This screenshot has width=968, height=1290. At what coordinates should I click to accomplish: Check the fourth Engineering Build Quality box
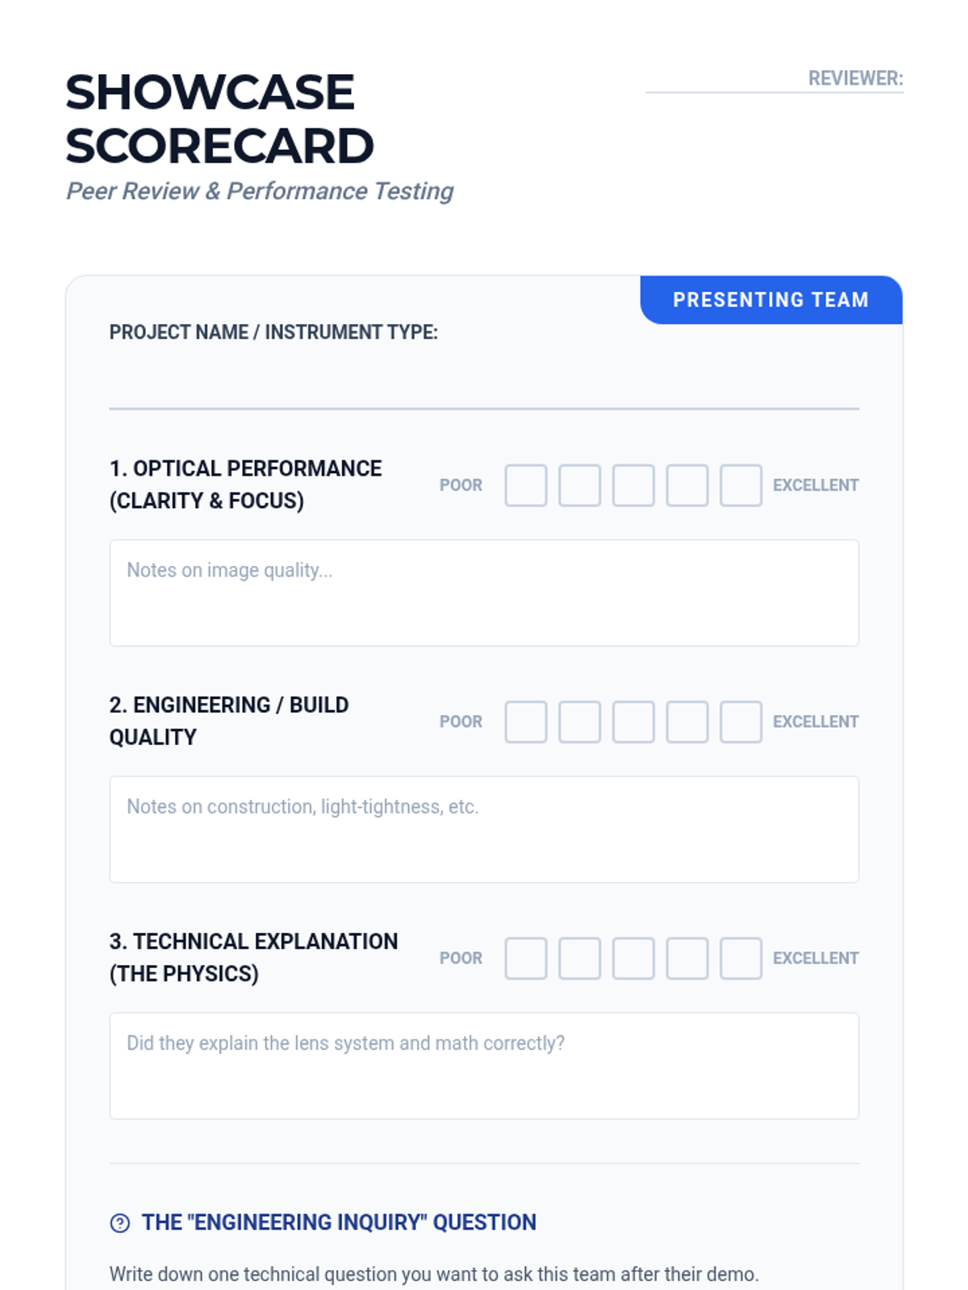pyautogui.click(x=687, y=722)
